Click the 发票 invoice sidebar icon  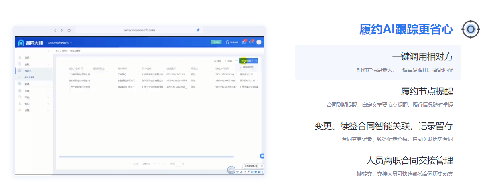coord(20,90)
